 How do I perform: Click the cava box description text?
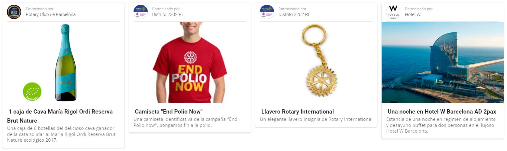coord(61,134)
